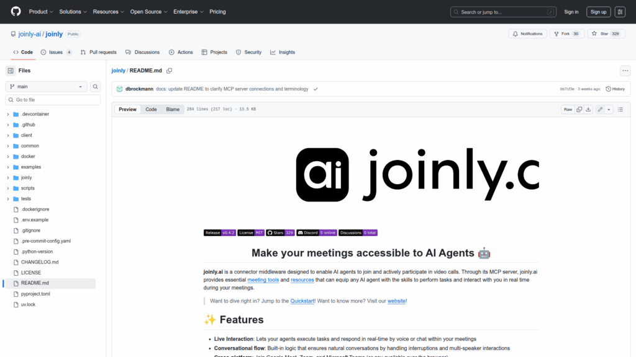
Task: Switch to Preview view of README
Action: pyautogui.click(x=127, y=109)
